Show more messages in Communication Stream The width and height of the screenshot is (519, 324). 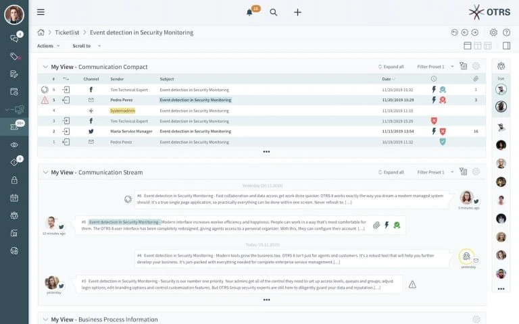point(266,300)
